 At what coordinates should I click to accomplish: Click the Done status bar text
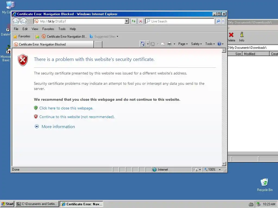click(x=16, y=170)
